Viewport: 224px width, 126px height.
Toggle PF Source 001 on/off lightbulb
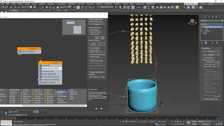point(38,49)
